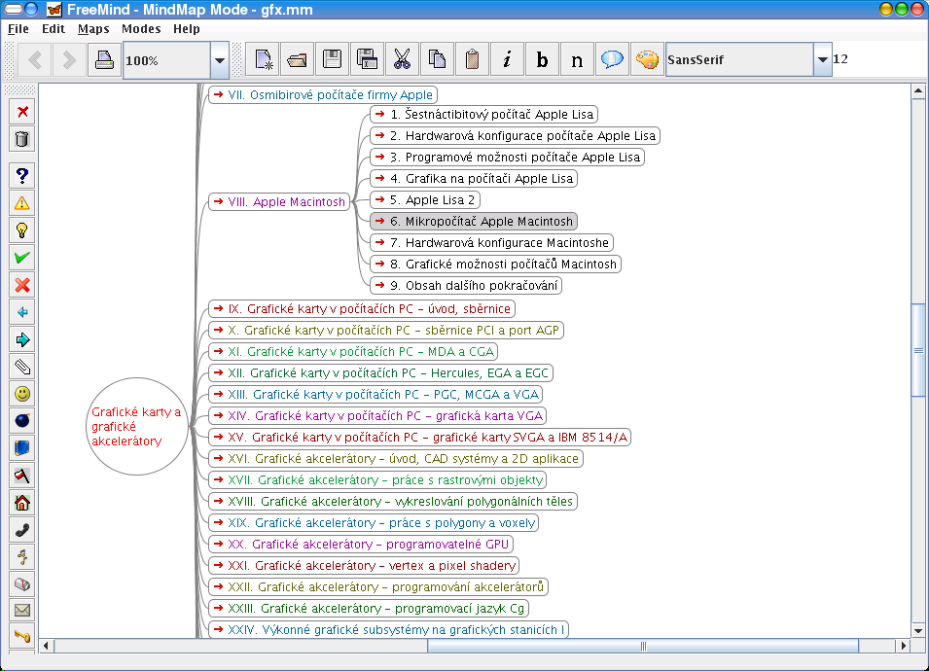Select node 5. Apple Lisa 2

pos(425,200)
